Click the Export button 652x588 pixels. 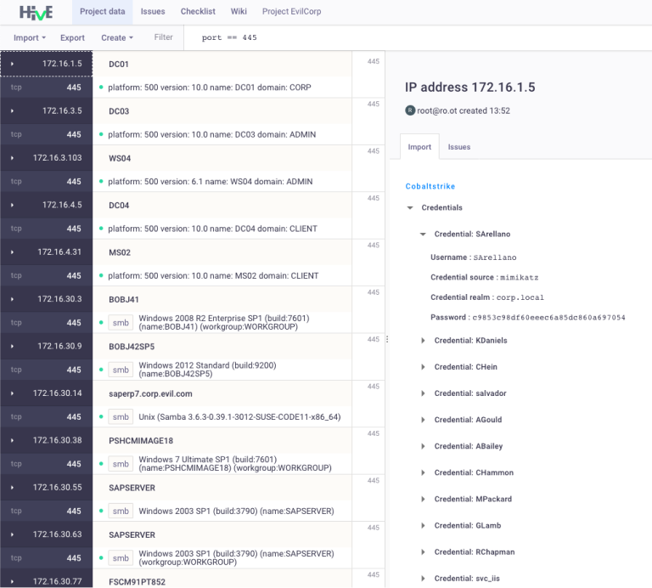pos(72,37)
